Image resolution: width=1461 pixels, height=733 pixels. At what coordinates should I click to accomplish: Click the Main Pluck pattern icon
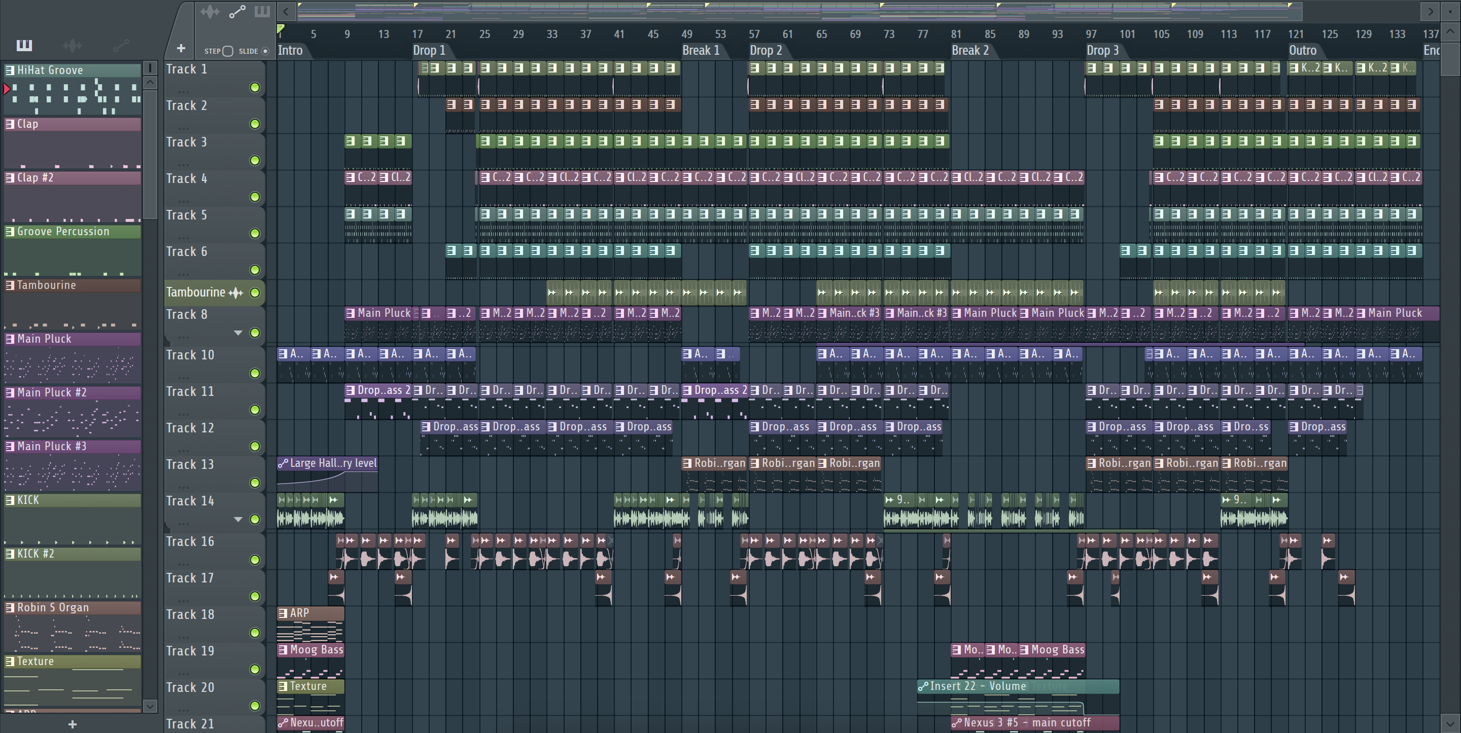[x=10, y=339]
